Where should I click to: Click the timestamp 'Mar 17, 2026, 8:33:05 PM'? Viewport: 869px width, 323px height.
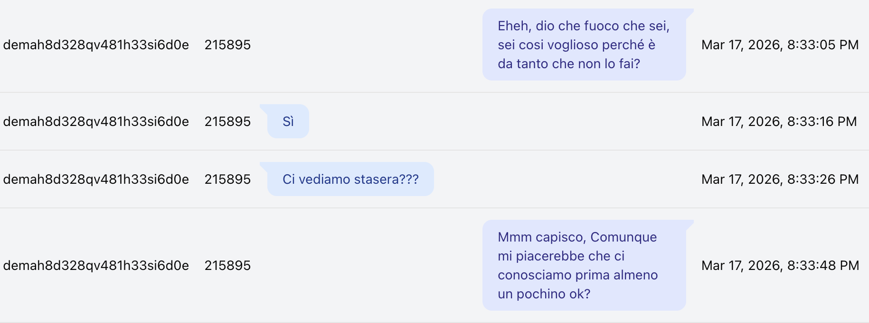(780, 45)
